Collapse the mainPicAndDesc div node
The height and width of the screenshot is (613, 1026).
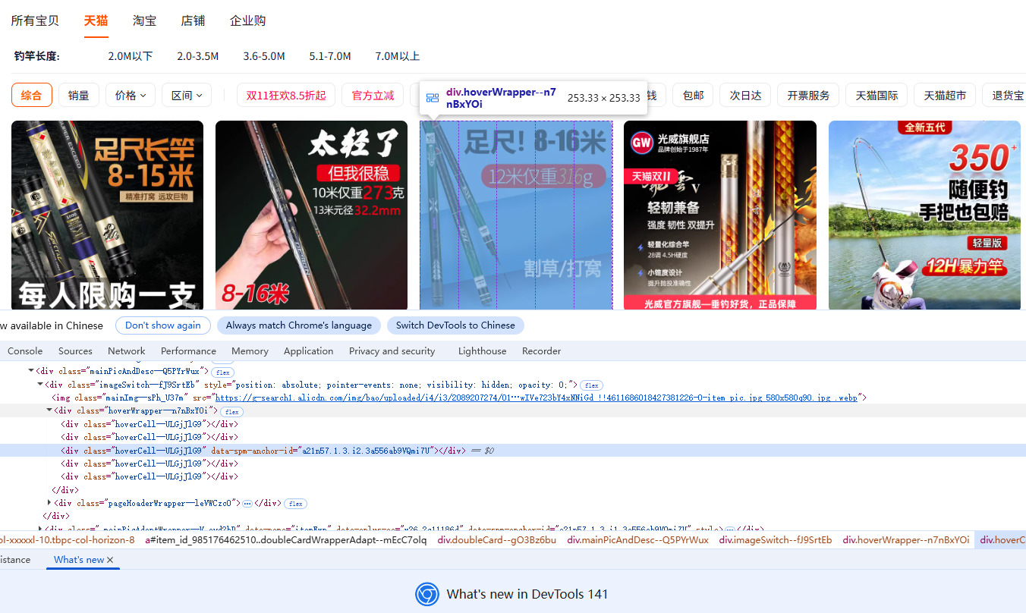(31, 371)
